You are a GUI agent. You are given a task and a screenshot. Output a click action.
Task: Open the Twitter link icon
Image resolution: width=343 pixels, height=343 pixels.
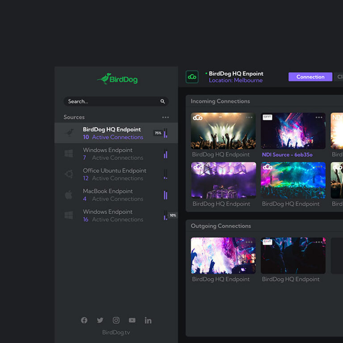pyautogui.click(x=100, y=320)
